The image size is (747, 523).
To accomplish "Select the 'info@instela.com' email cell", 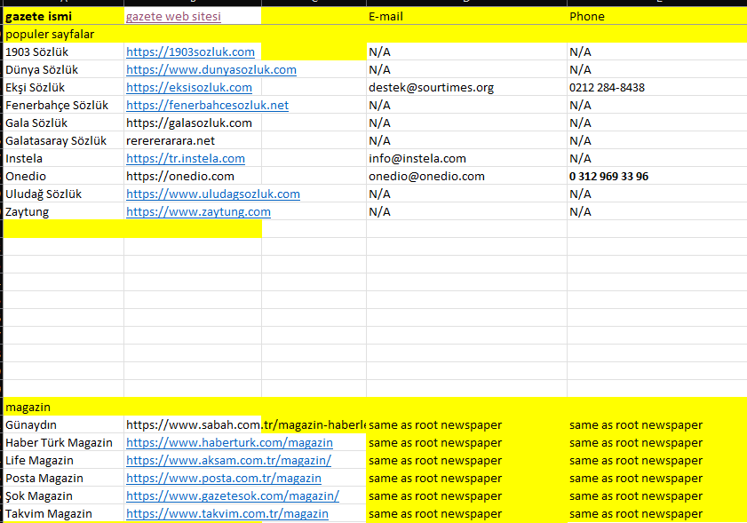I will tap(466, 159).
